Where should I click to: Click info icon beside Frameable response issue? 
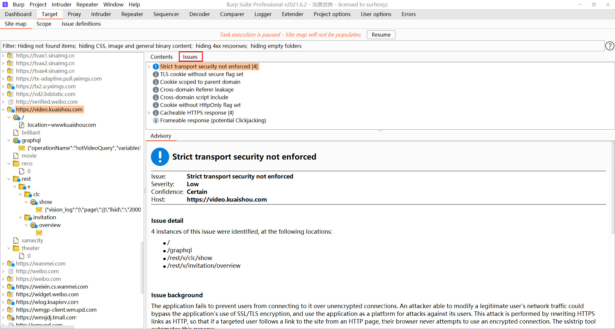156,120
